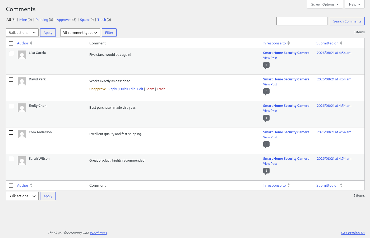This screenshot has width=370, height=238.
Task: Open comment count bubble for Lisa Garcia's row
Action: pyautogui.click(x=266, y=65)
